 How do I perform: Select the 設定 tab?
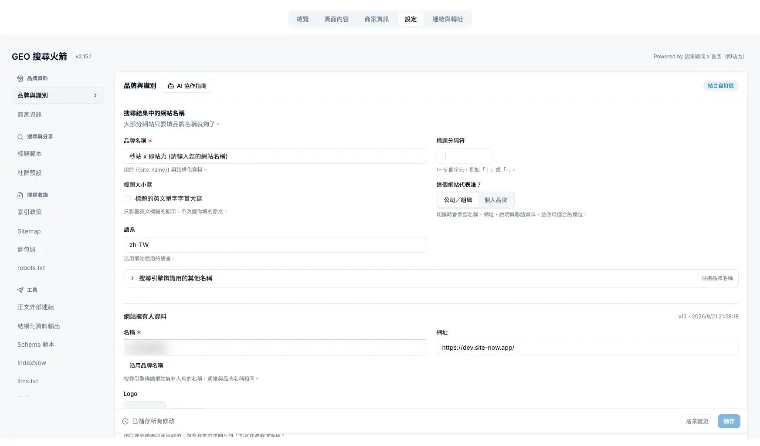coord(411,19)
